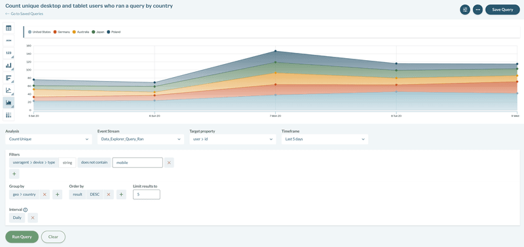Change the geo > country group by property
The width and height of the screenshot is (524, 247).
pyautogui.click(x=24, y=194)
